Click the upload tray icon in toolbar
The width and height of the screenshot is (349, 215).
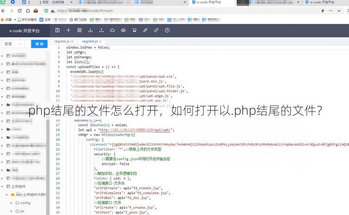click(x=101, y=30)
